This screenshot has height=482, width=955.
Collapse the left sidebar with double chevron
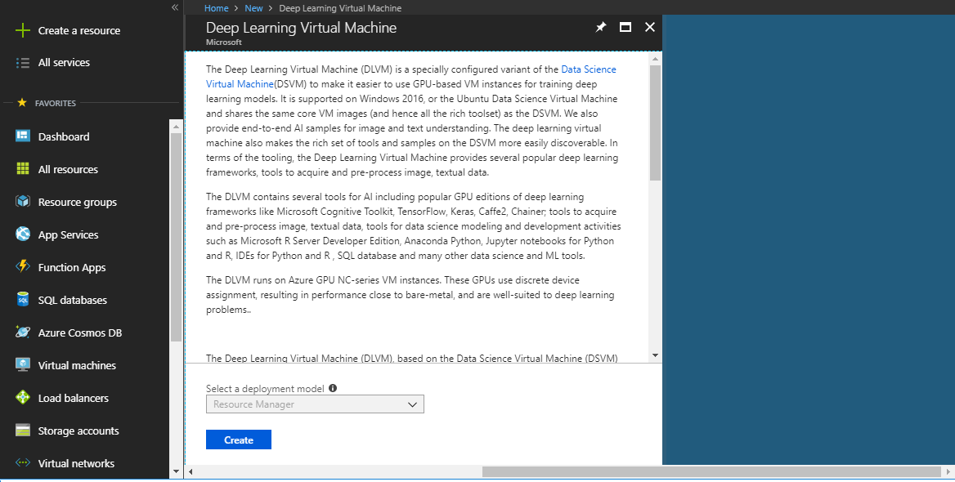(x=175, y=7)
